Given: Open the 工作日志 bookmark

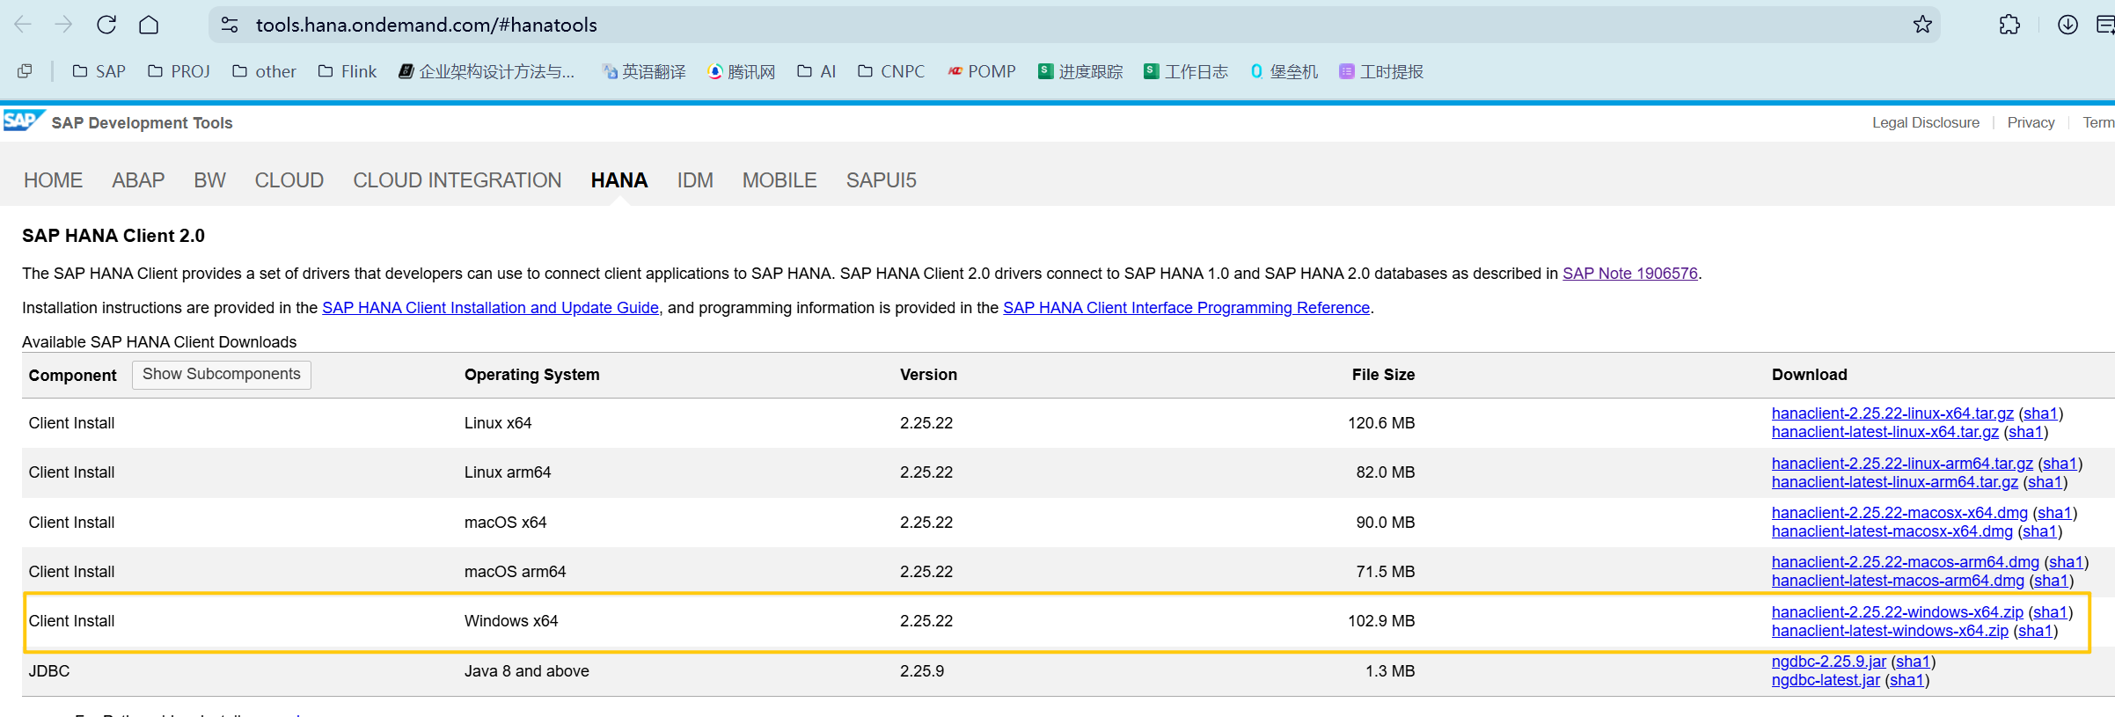Looking at the screenshot, I should coord(1186,71).
